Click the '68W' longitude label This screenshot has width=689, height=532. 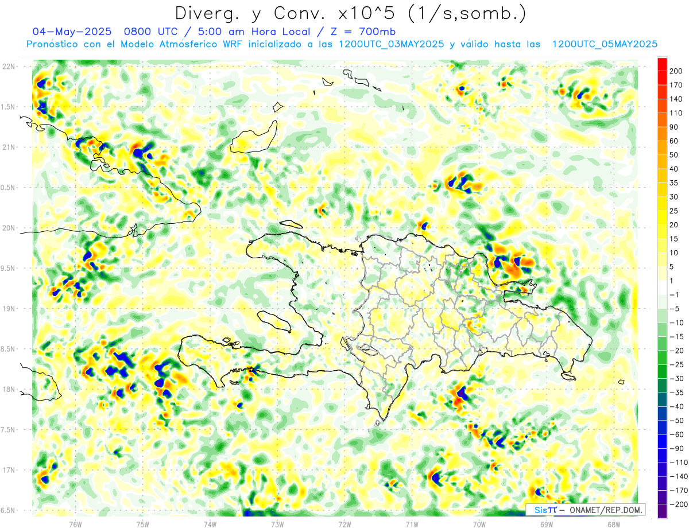[614, 524]
